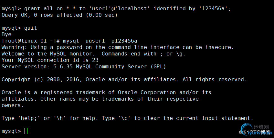The height and width of the screenshot is (138, 274).
Task: Click the green cursor at the mysql prompt
Action: click(x=26, y=131)
